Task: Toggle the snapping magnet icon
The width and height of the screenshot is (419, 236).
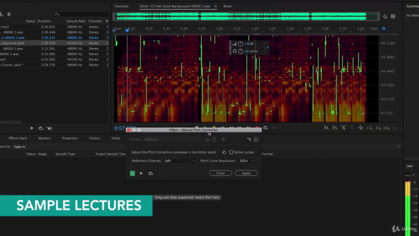Action: point(384,29)
